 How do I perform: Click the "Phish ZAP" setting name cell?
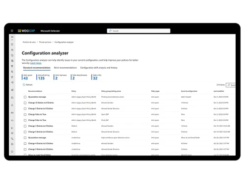(x=105, y=120)
